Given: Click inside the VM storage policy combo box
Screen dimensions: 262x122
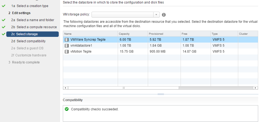Looking at the screenshot, I should [x=122, y=15].
